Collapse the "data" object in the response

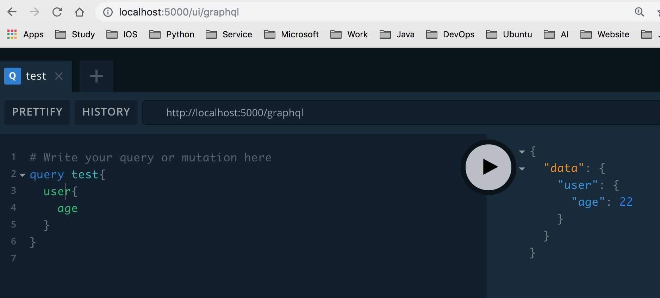[x=522, y=169]
